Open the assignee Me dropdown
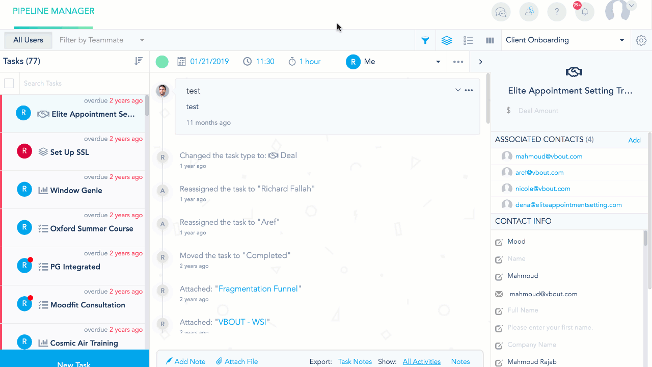 (393, 62)
